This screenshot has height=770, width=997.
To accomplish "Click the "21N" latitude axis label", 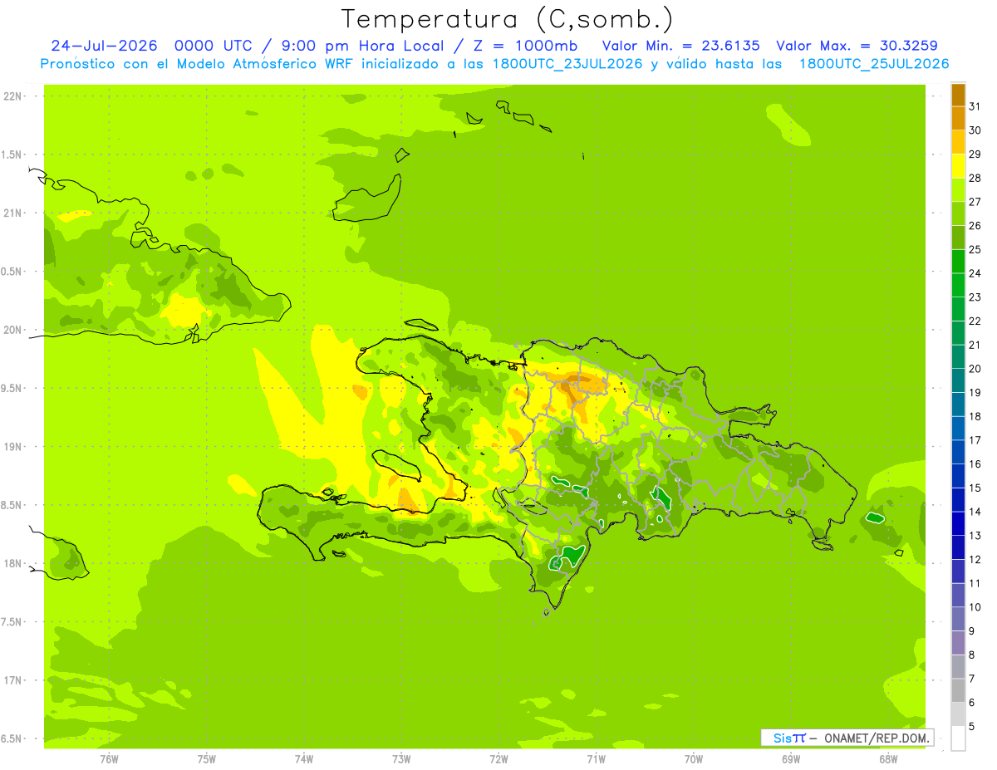I will (x=12, y=213).
